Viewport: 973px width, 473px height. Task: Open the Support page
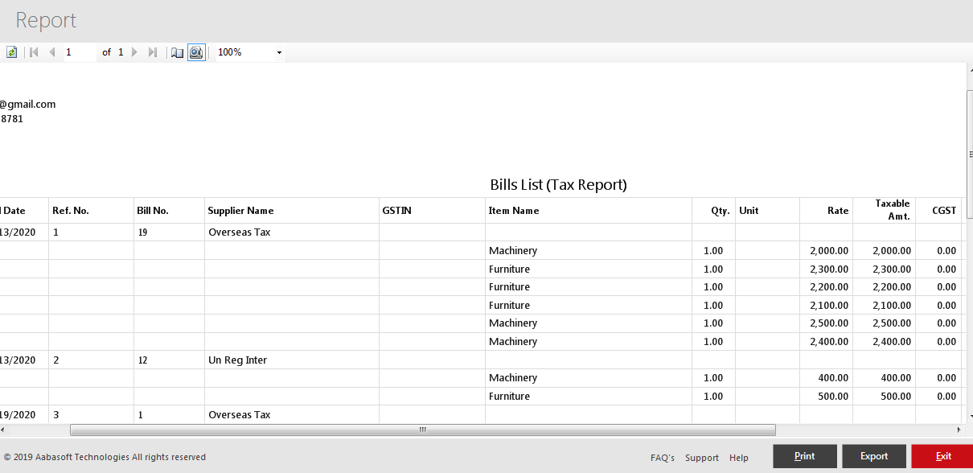click(x=701, y=457)
